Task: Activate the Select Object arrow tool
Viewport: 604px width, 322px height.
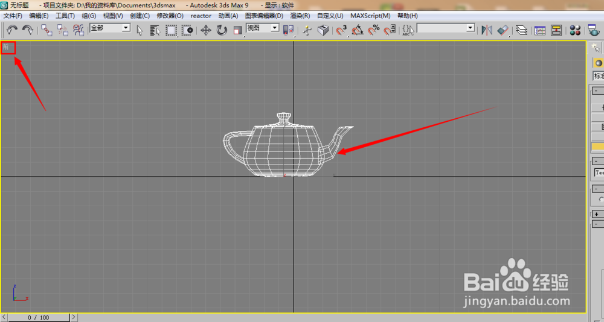Action: coord(140,30)
